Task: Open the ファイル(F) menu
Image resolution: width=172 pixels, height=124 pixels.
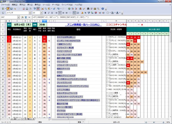Action: click(5, 5)
